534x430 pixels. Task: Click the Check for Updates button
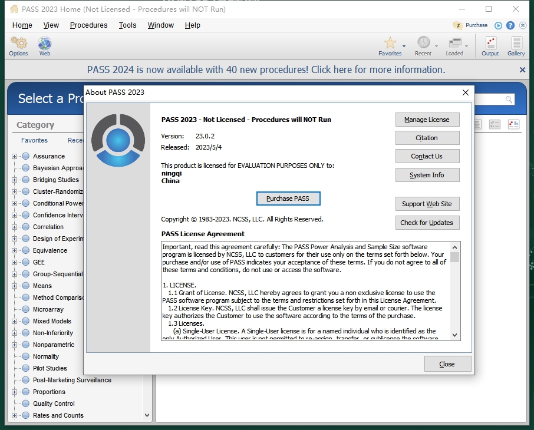(x=427, y=223)
